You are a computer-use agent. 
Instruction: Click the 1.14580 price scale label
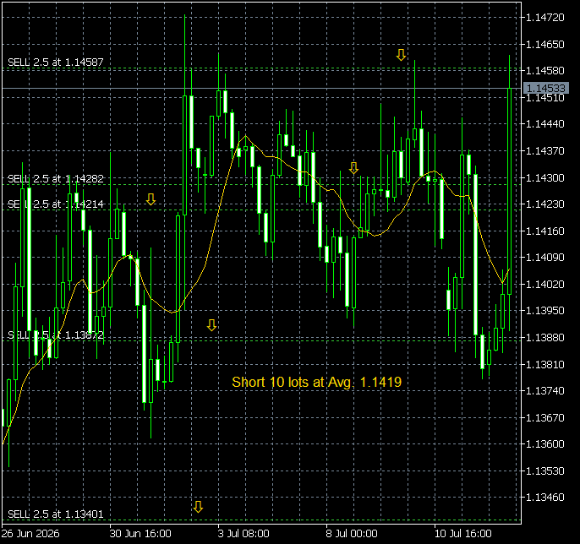544,70
